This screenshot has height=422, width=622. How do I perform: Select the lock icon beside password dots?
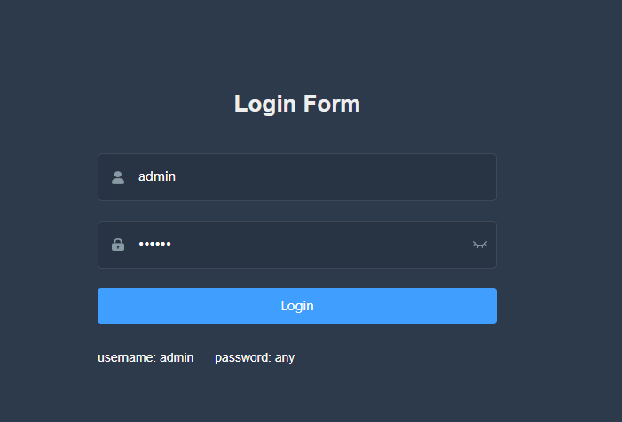tap(118, 245)
